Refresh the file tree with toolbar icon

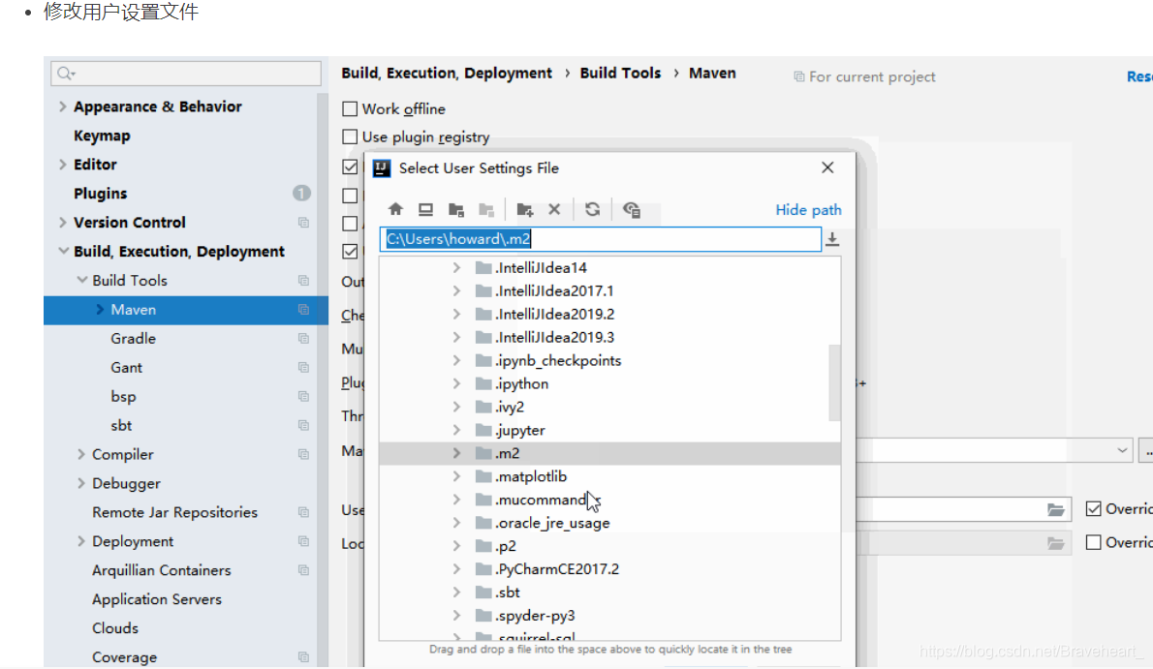tap(593, 209)
